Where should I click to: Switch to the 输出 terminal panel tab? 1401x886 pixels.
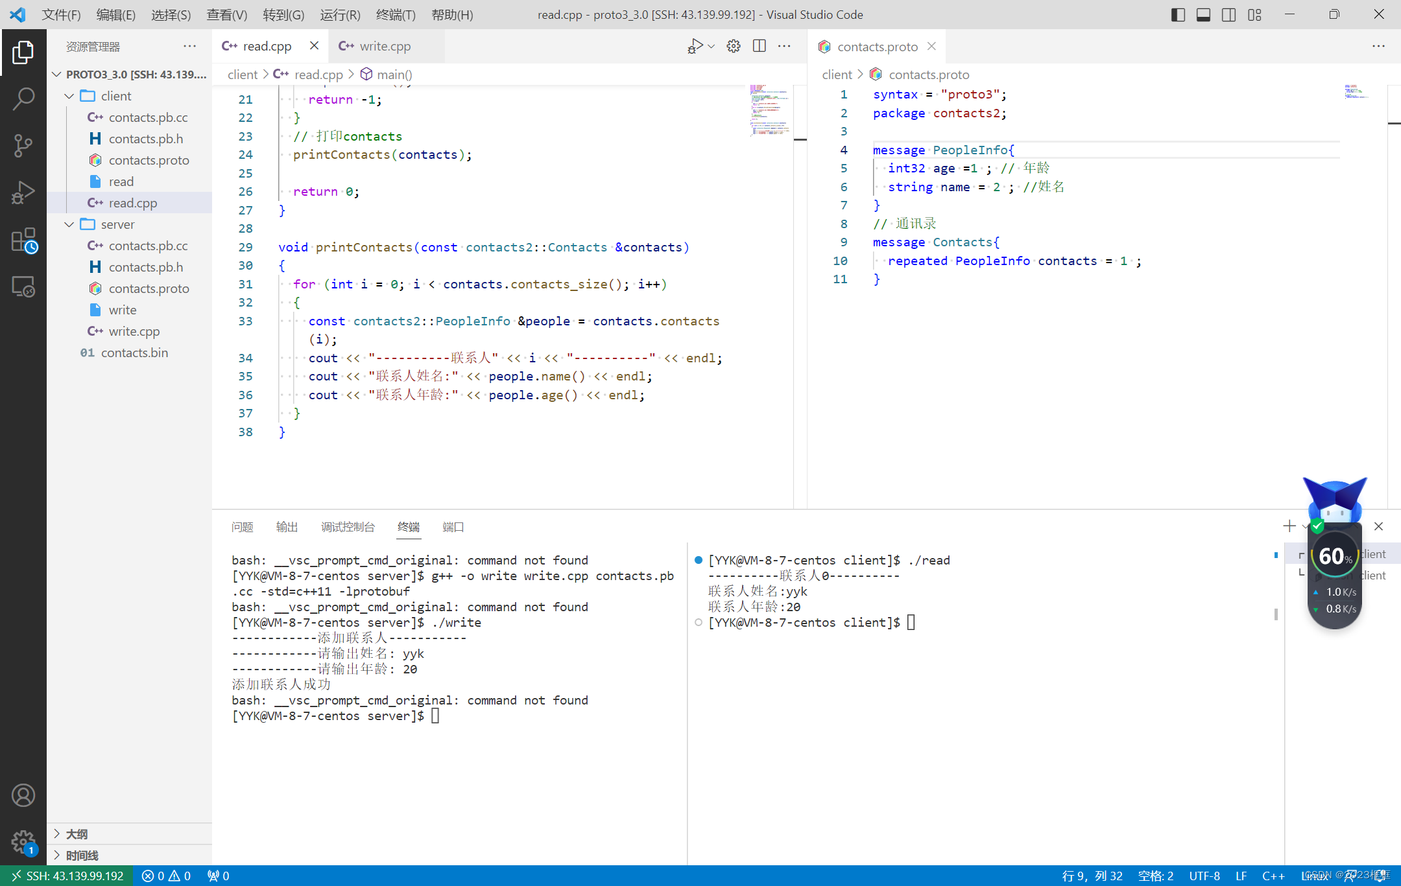[287, 527]
